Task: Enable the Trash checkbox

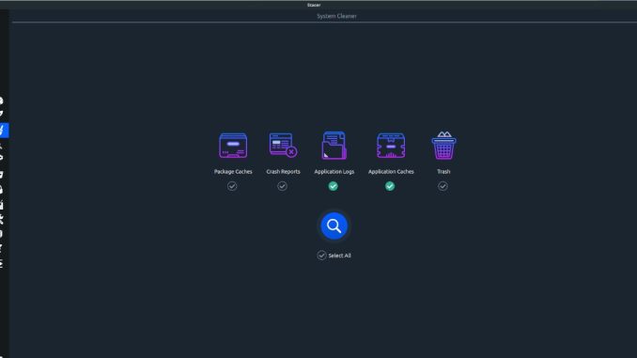Action: [x=443, y=186]
